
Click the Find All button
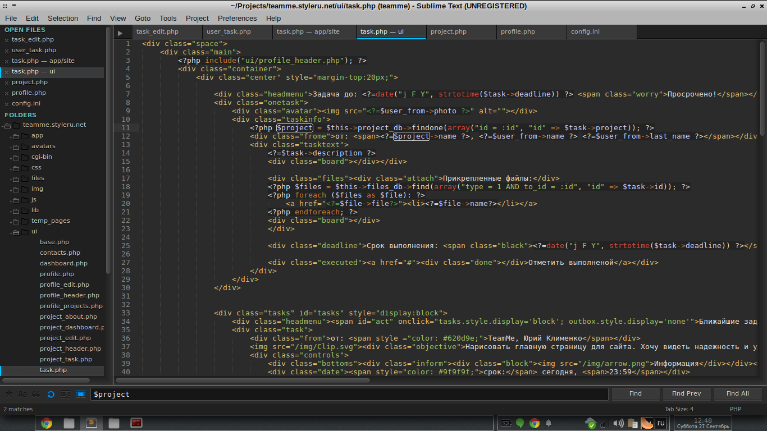pyautogui.click(x=737, y=393)
